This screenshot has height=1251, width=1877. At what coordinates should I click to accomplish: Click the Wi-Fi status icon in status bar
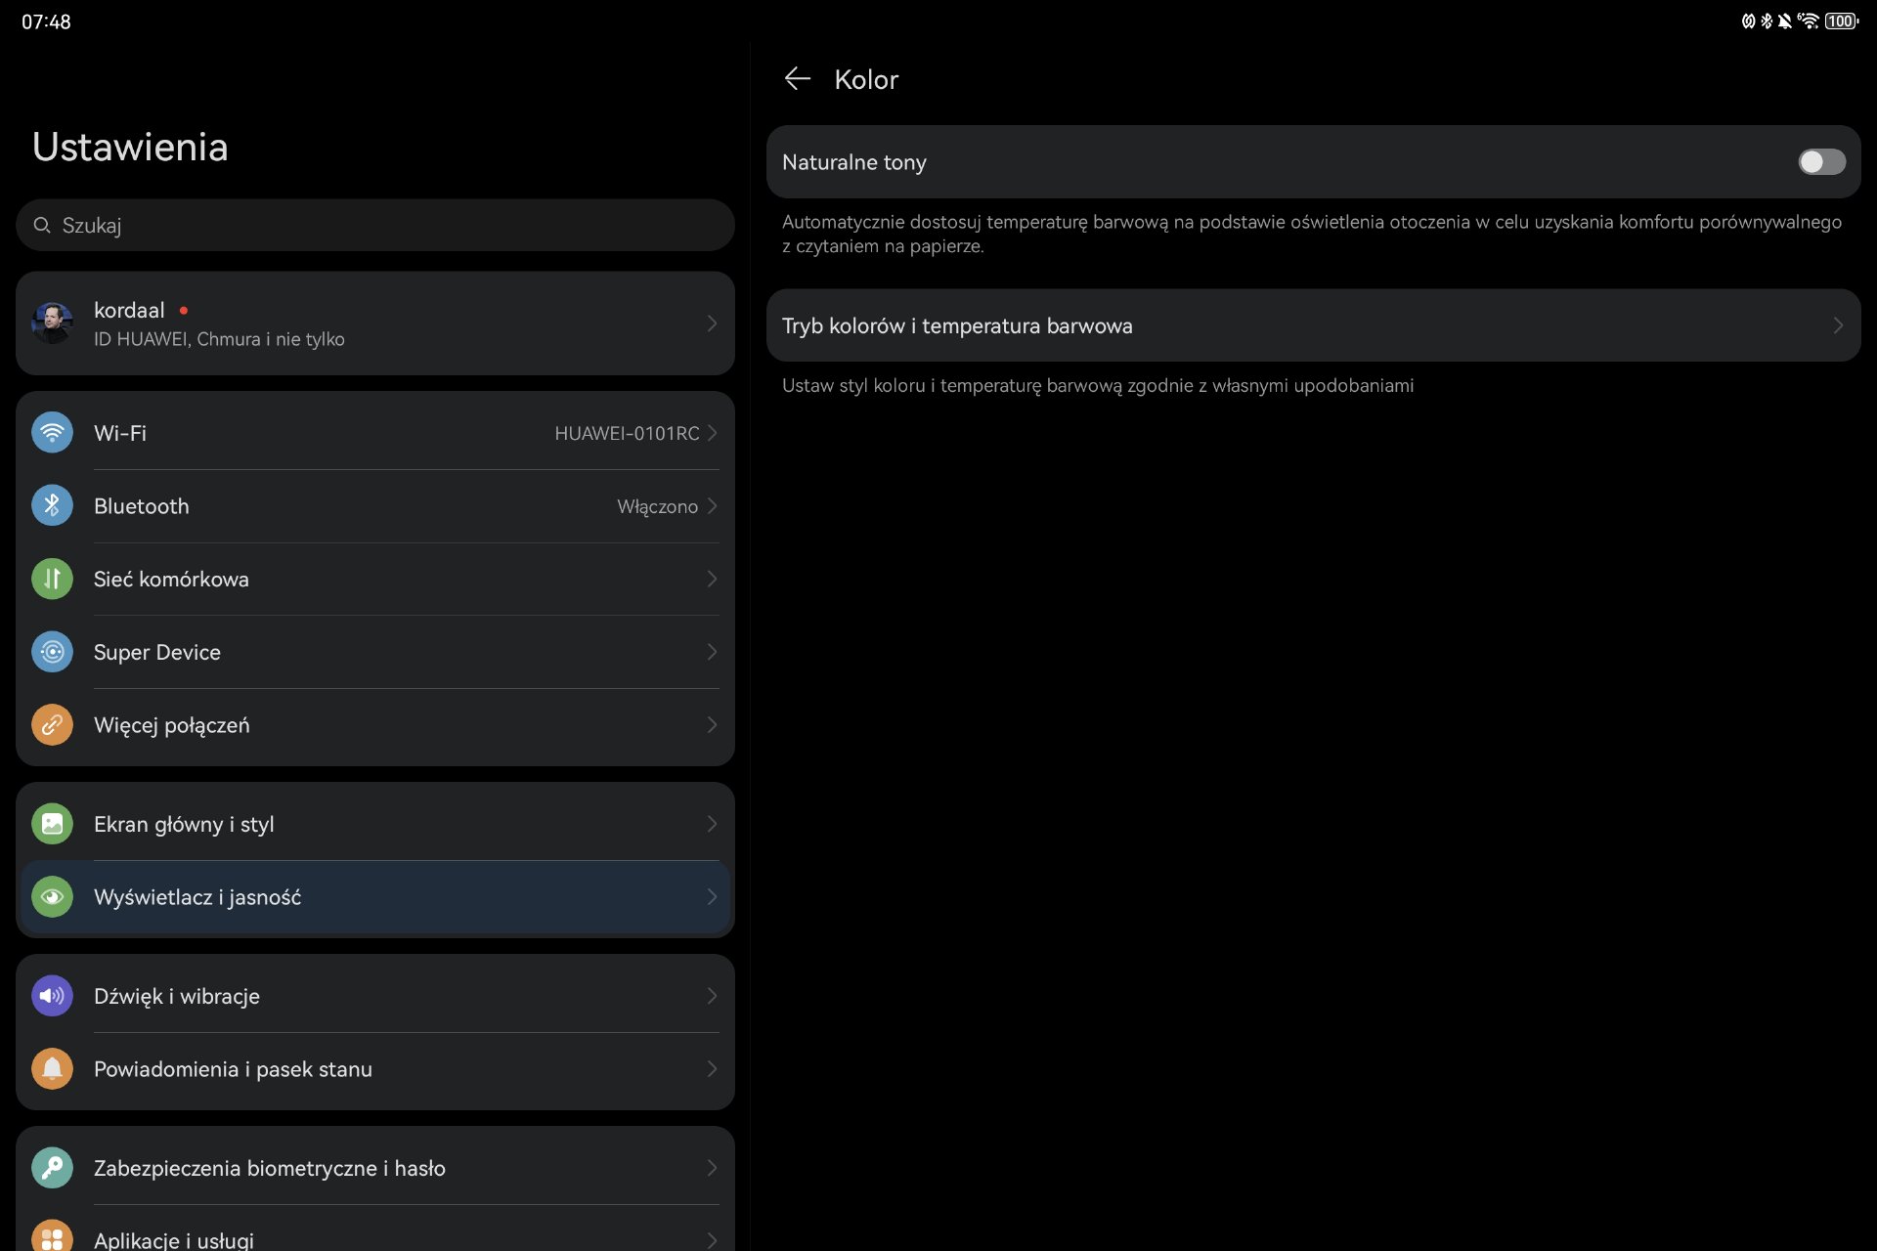point(1808,21)
